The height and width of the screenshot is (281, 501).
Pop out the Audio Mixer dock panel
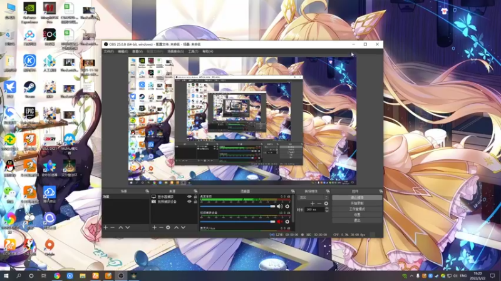(292, 191)
